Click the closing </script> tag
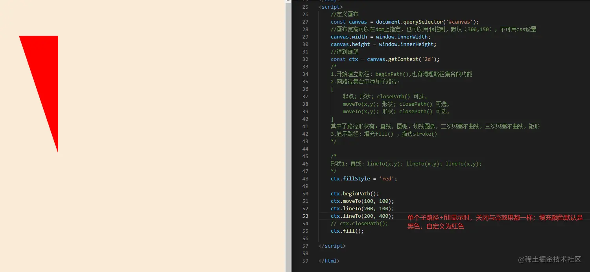The height and width of the screenshot is (272, 590). [332, 246]
